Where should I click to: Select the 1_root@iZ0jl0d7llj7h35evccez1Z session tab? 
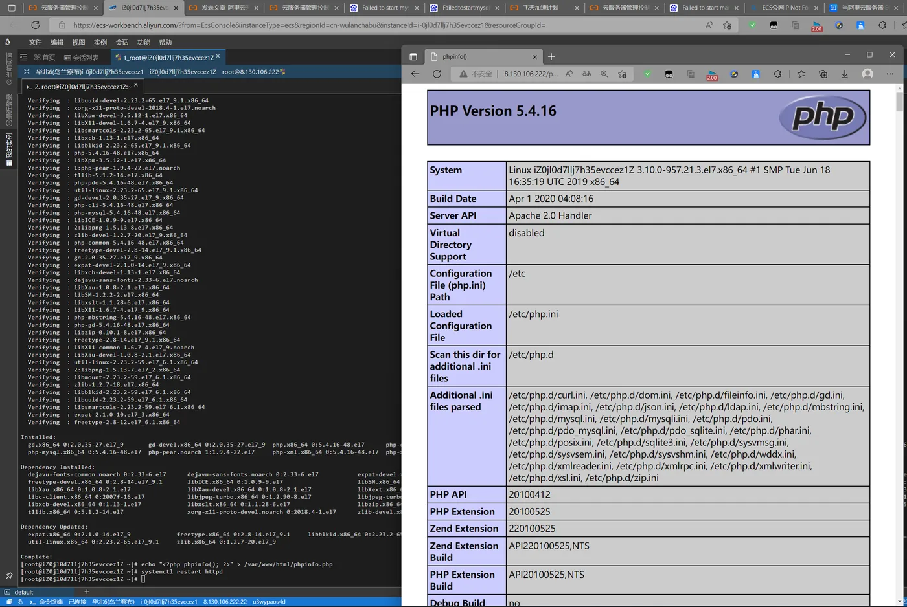[x=167, y=58]
